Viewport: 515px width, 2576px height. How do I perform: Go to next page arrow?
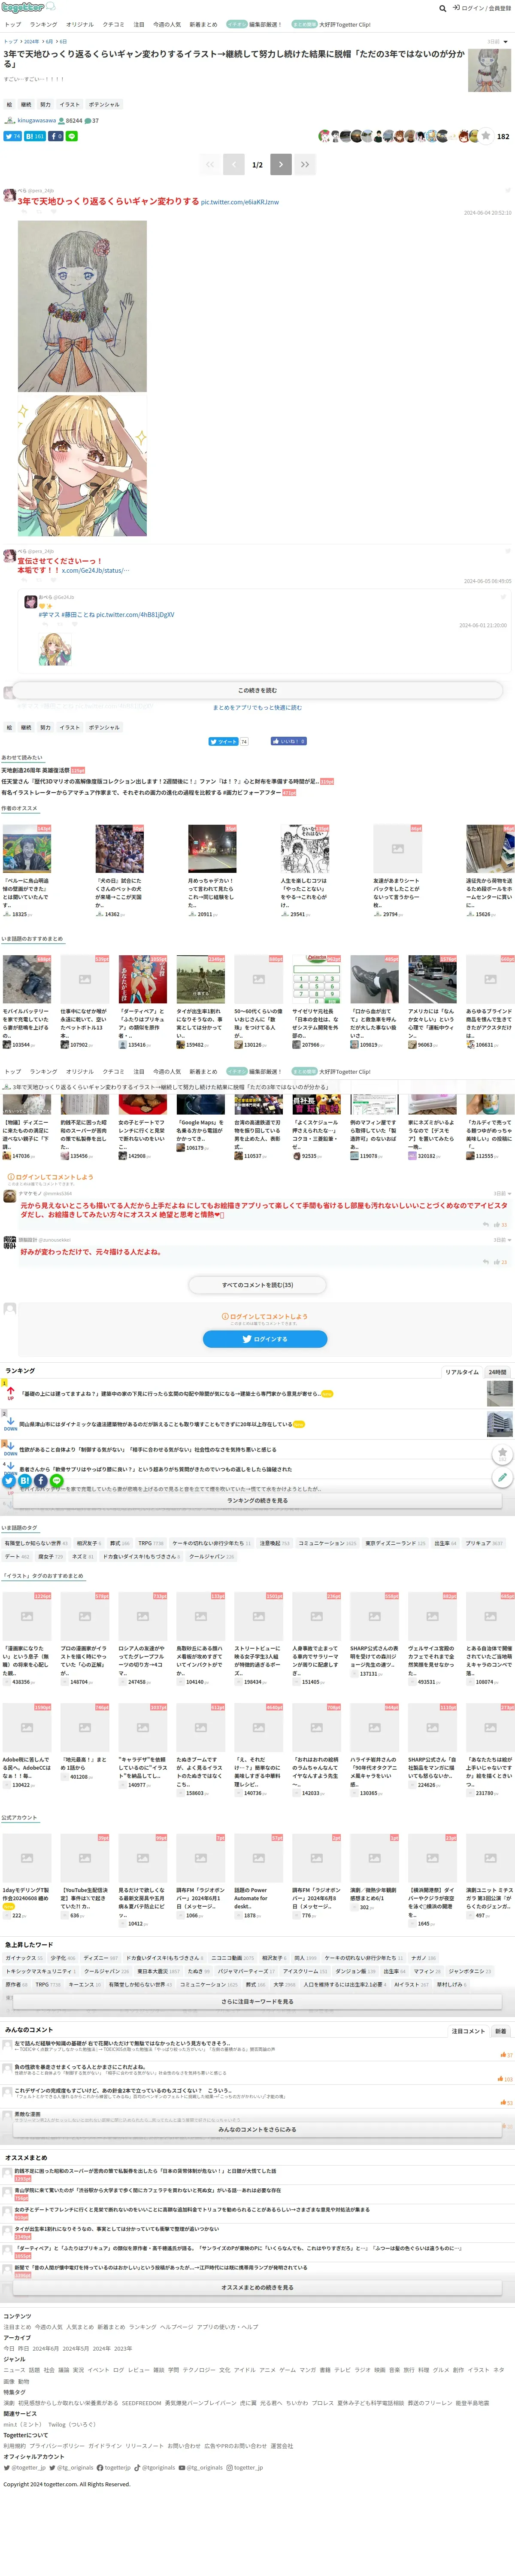coord(281,164)
